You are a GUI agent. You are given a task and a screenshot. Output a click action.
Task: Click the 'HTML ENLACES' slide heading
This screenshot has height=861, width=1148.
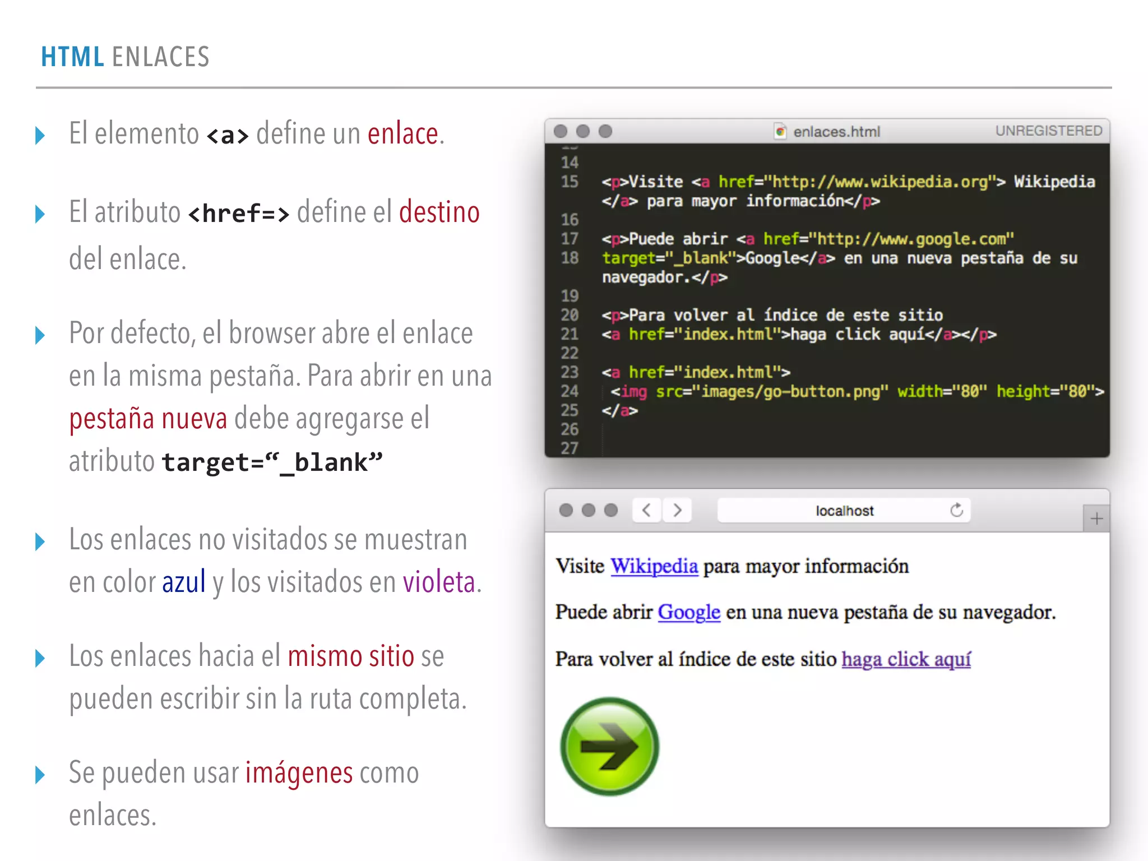click(x=125, y=57)
